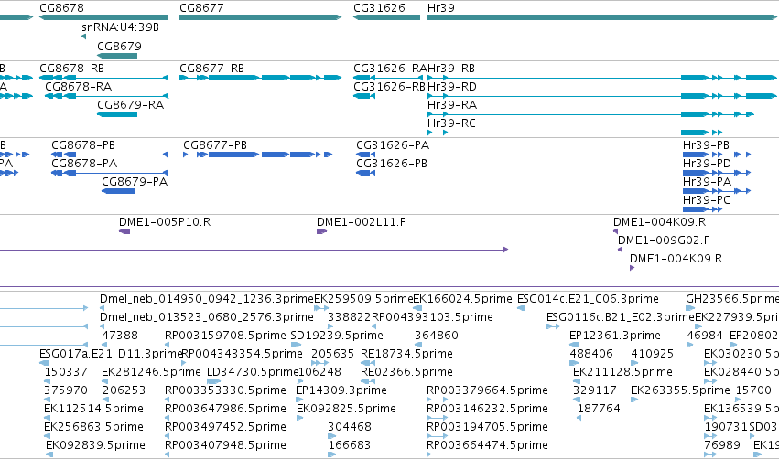Click EST ESG017a.E21_D11.3prime
The height and width of the screenshot is (459, 779).
[x=112, y=354]
